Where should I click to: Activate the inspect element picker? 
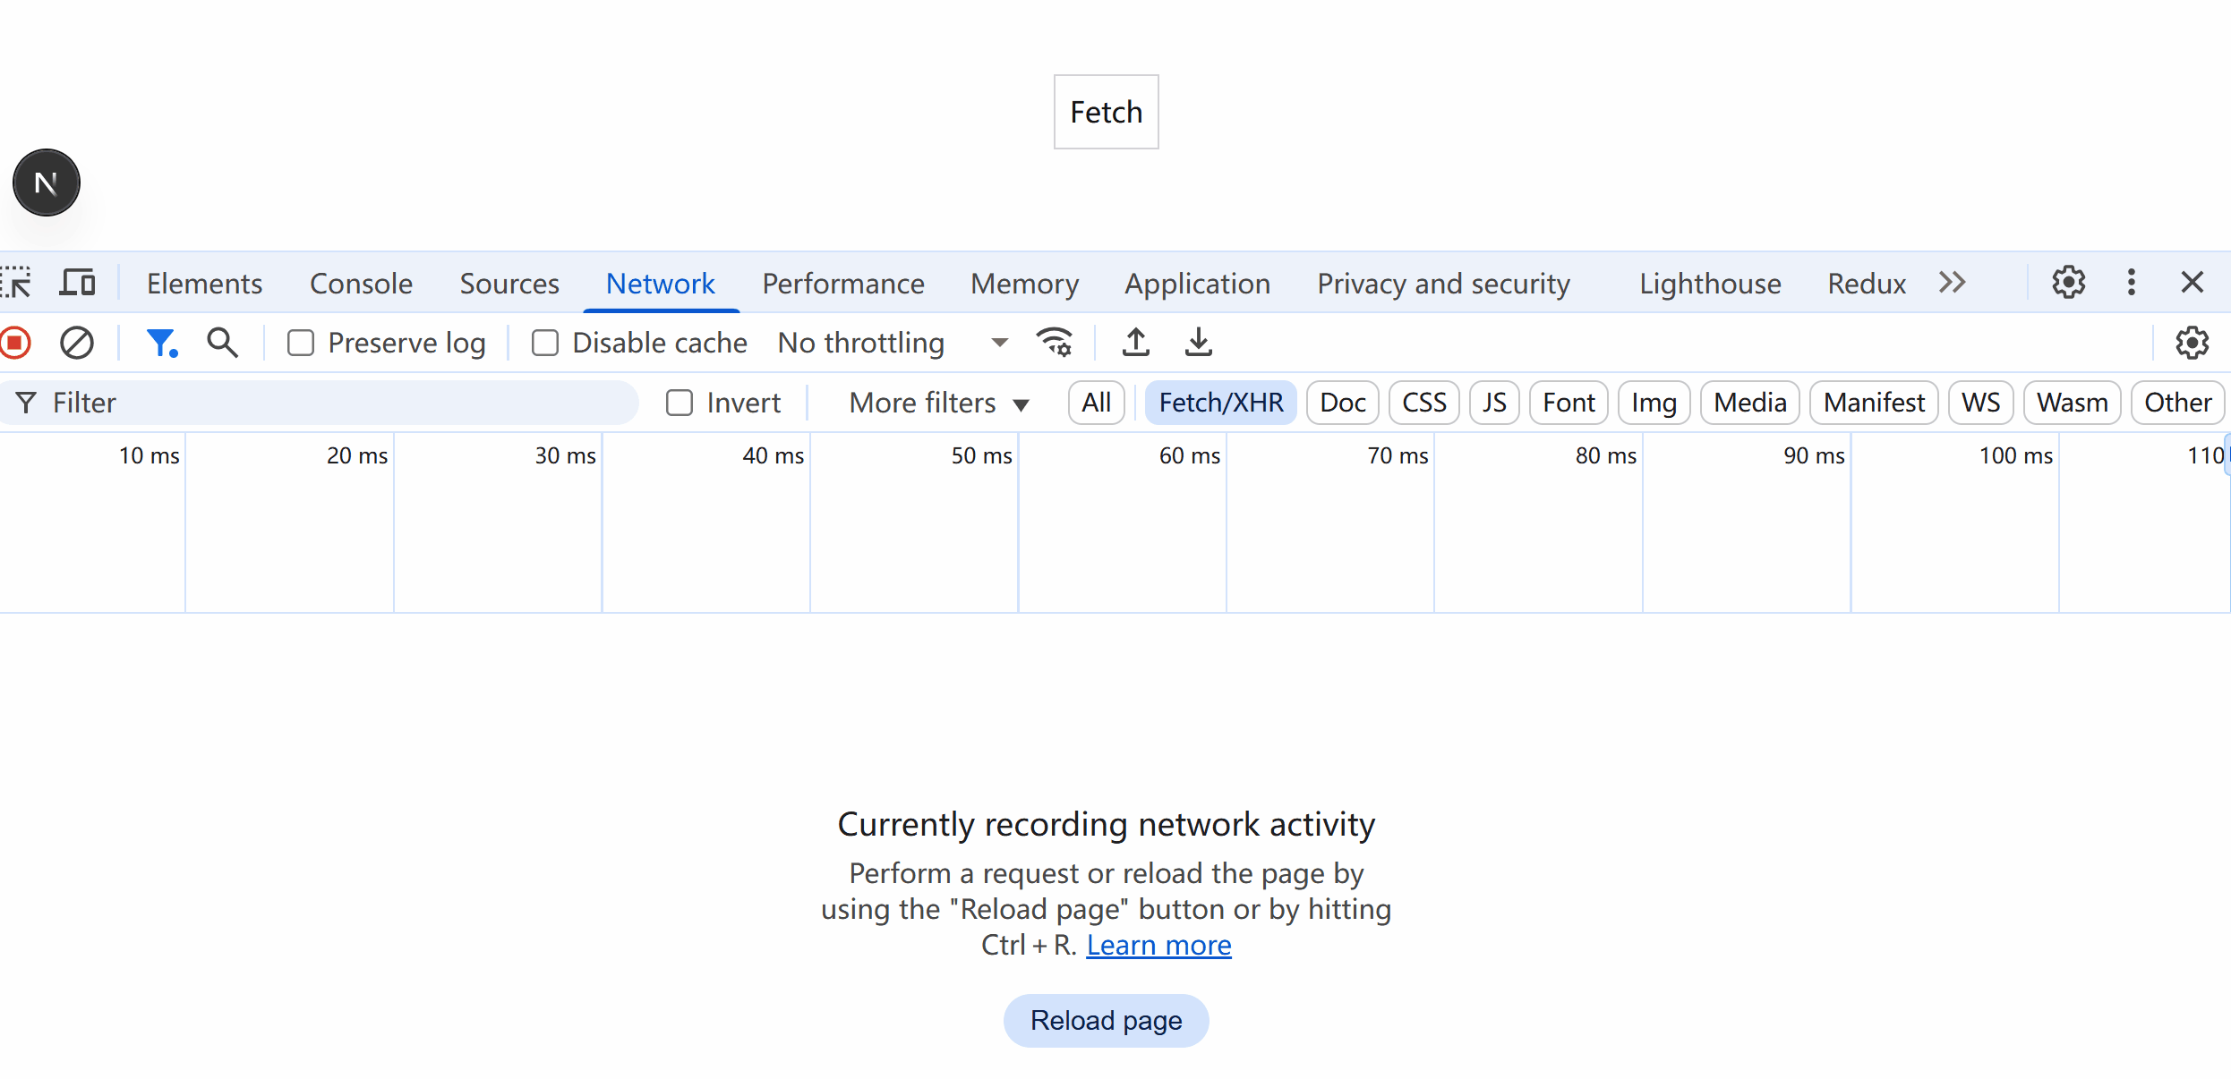[16, 283]
